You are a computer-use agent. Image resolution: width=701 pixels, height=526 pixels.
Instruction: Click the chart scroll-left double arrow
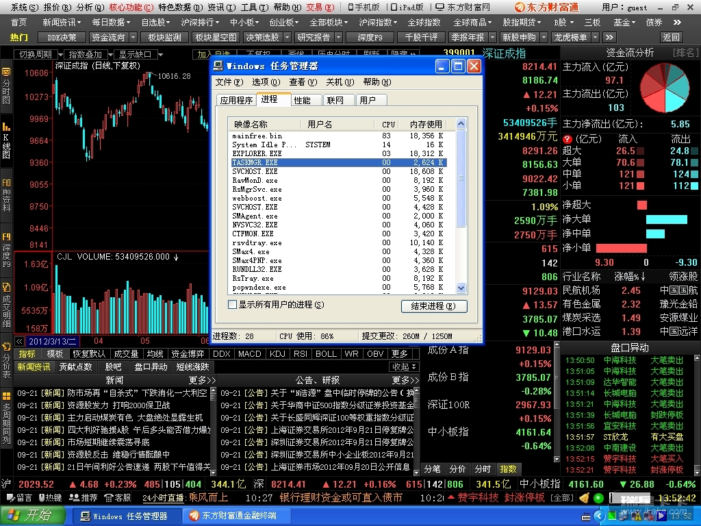pyautogui.click(x=19, y=341)
